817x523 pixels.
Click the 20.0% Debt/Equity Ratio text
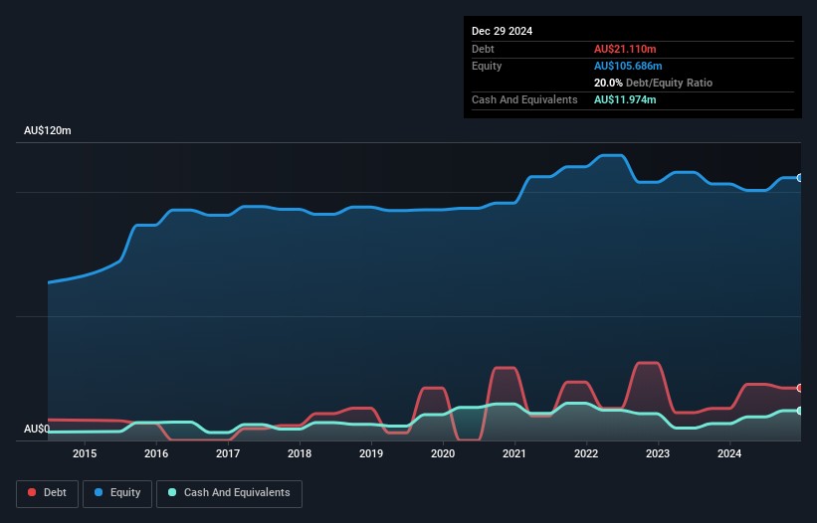(653, 83)
